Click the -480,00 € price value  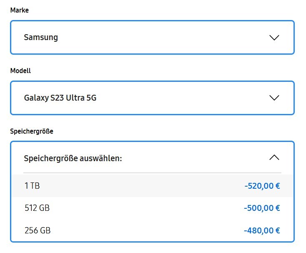[262, 230]
